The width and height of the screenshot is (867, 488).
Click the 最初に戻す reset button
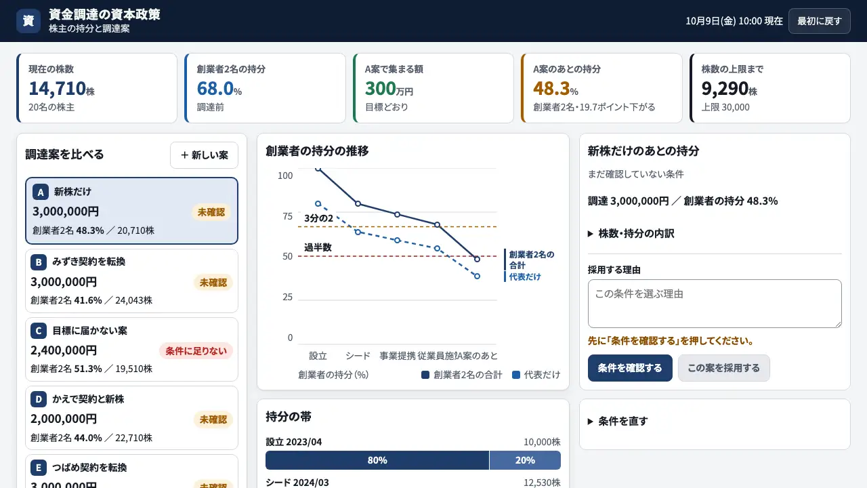coord(819,21)
